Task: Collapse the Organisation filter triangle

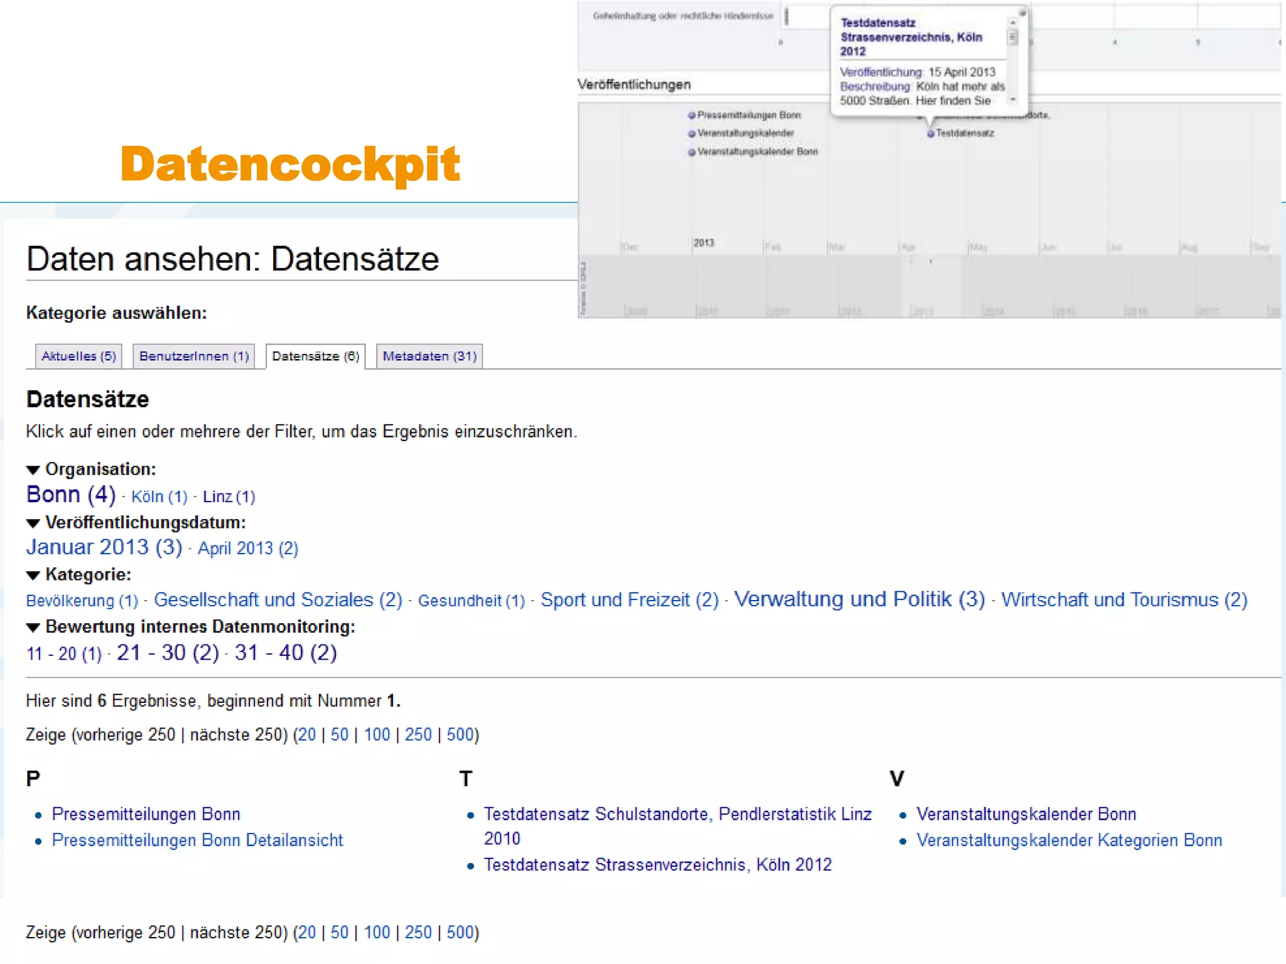Action: (34, 470)
